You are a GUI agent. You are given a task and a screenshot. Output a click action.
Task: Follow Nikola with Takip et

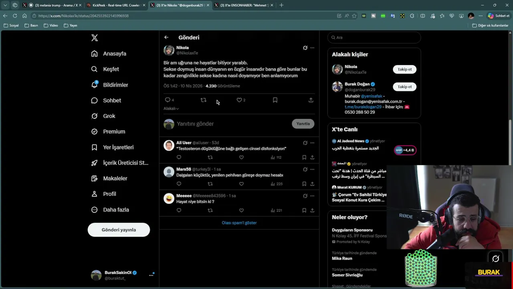pos(404,69)
